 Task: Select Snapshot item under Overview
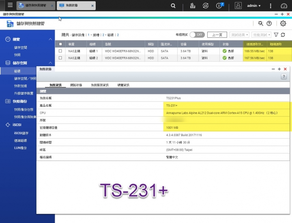[x=17, y=55]
